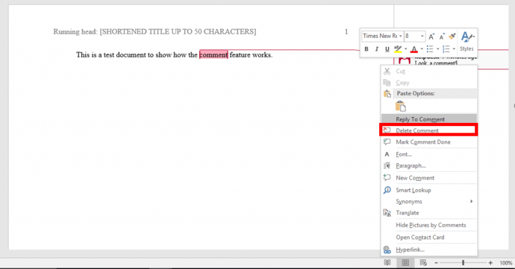Select the Format Painter brush
Viewport: 515px width, 269px height.
pyautogui.click(x=453, y=36)
